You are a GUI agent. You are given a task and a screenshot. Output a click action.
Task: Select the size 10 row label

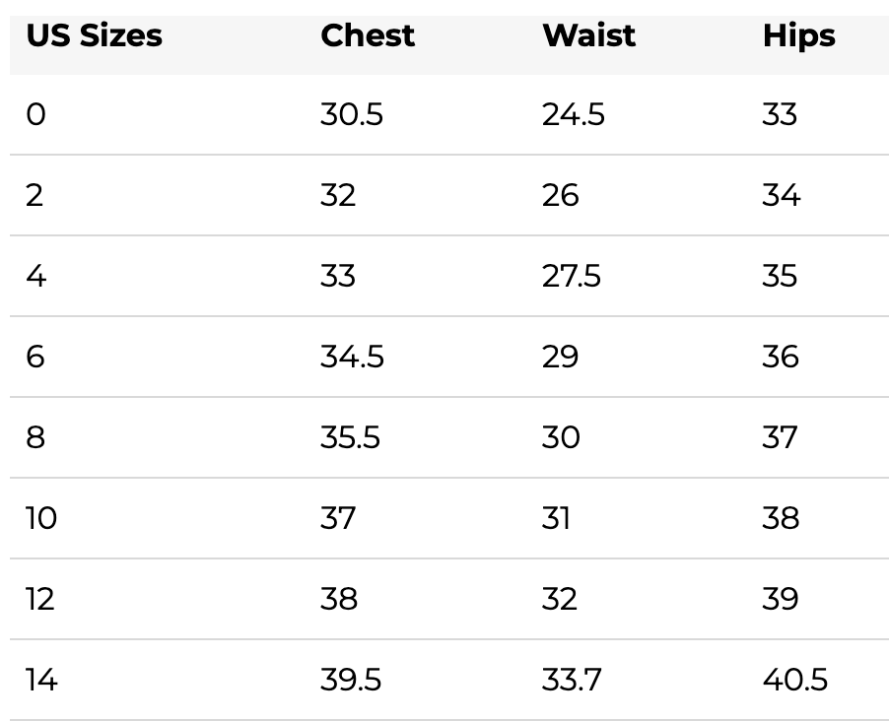pyautogui.click(x=41, y=518)
